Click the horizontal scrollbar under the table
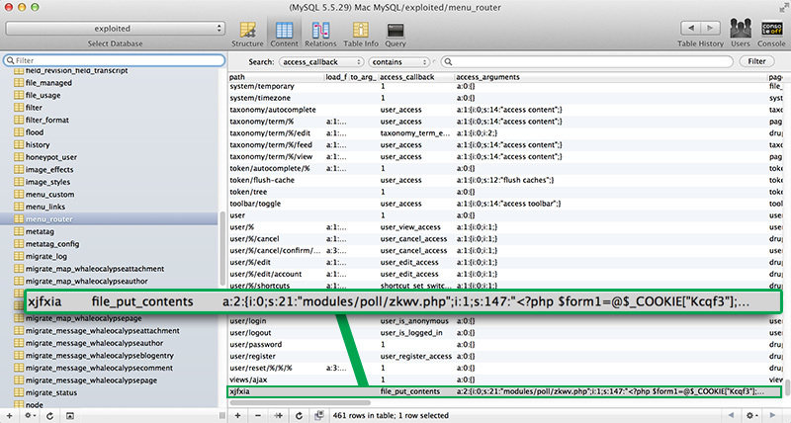 (x=300, y=403)
